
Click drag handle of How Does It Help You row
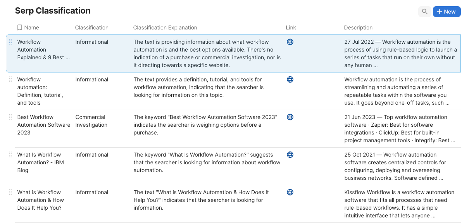10,192
